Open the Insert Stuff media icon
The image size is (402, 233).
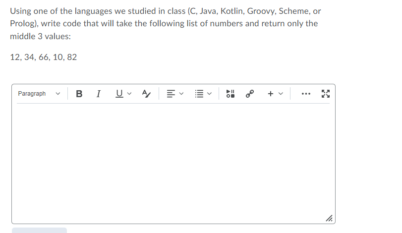click(x=230, y=94)
